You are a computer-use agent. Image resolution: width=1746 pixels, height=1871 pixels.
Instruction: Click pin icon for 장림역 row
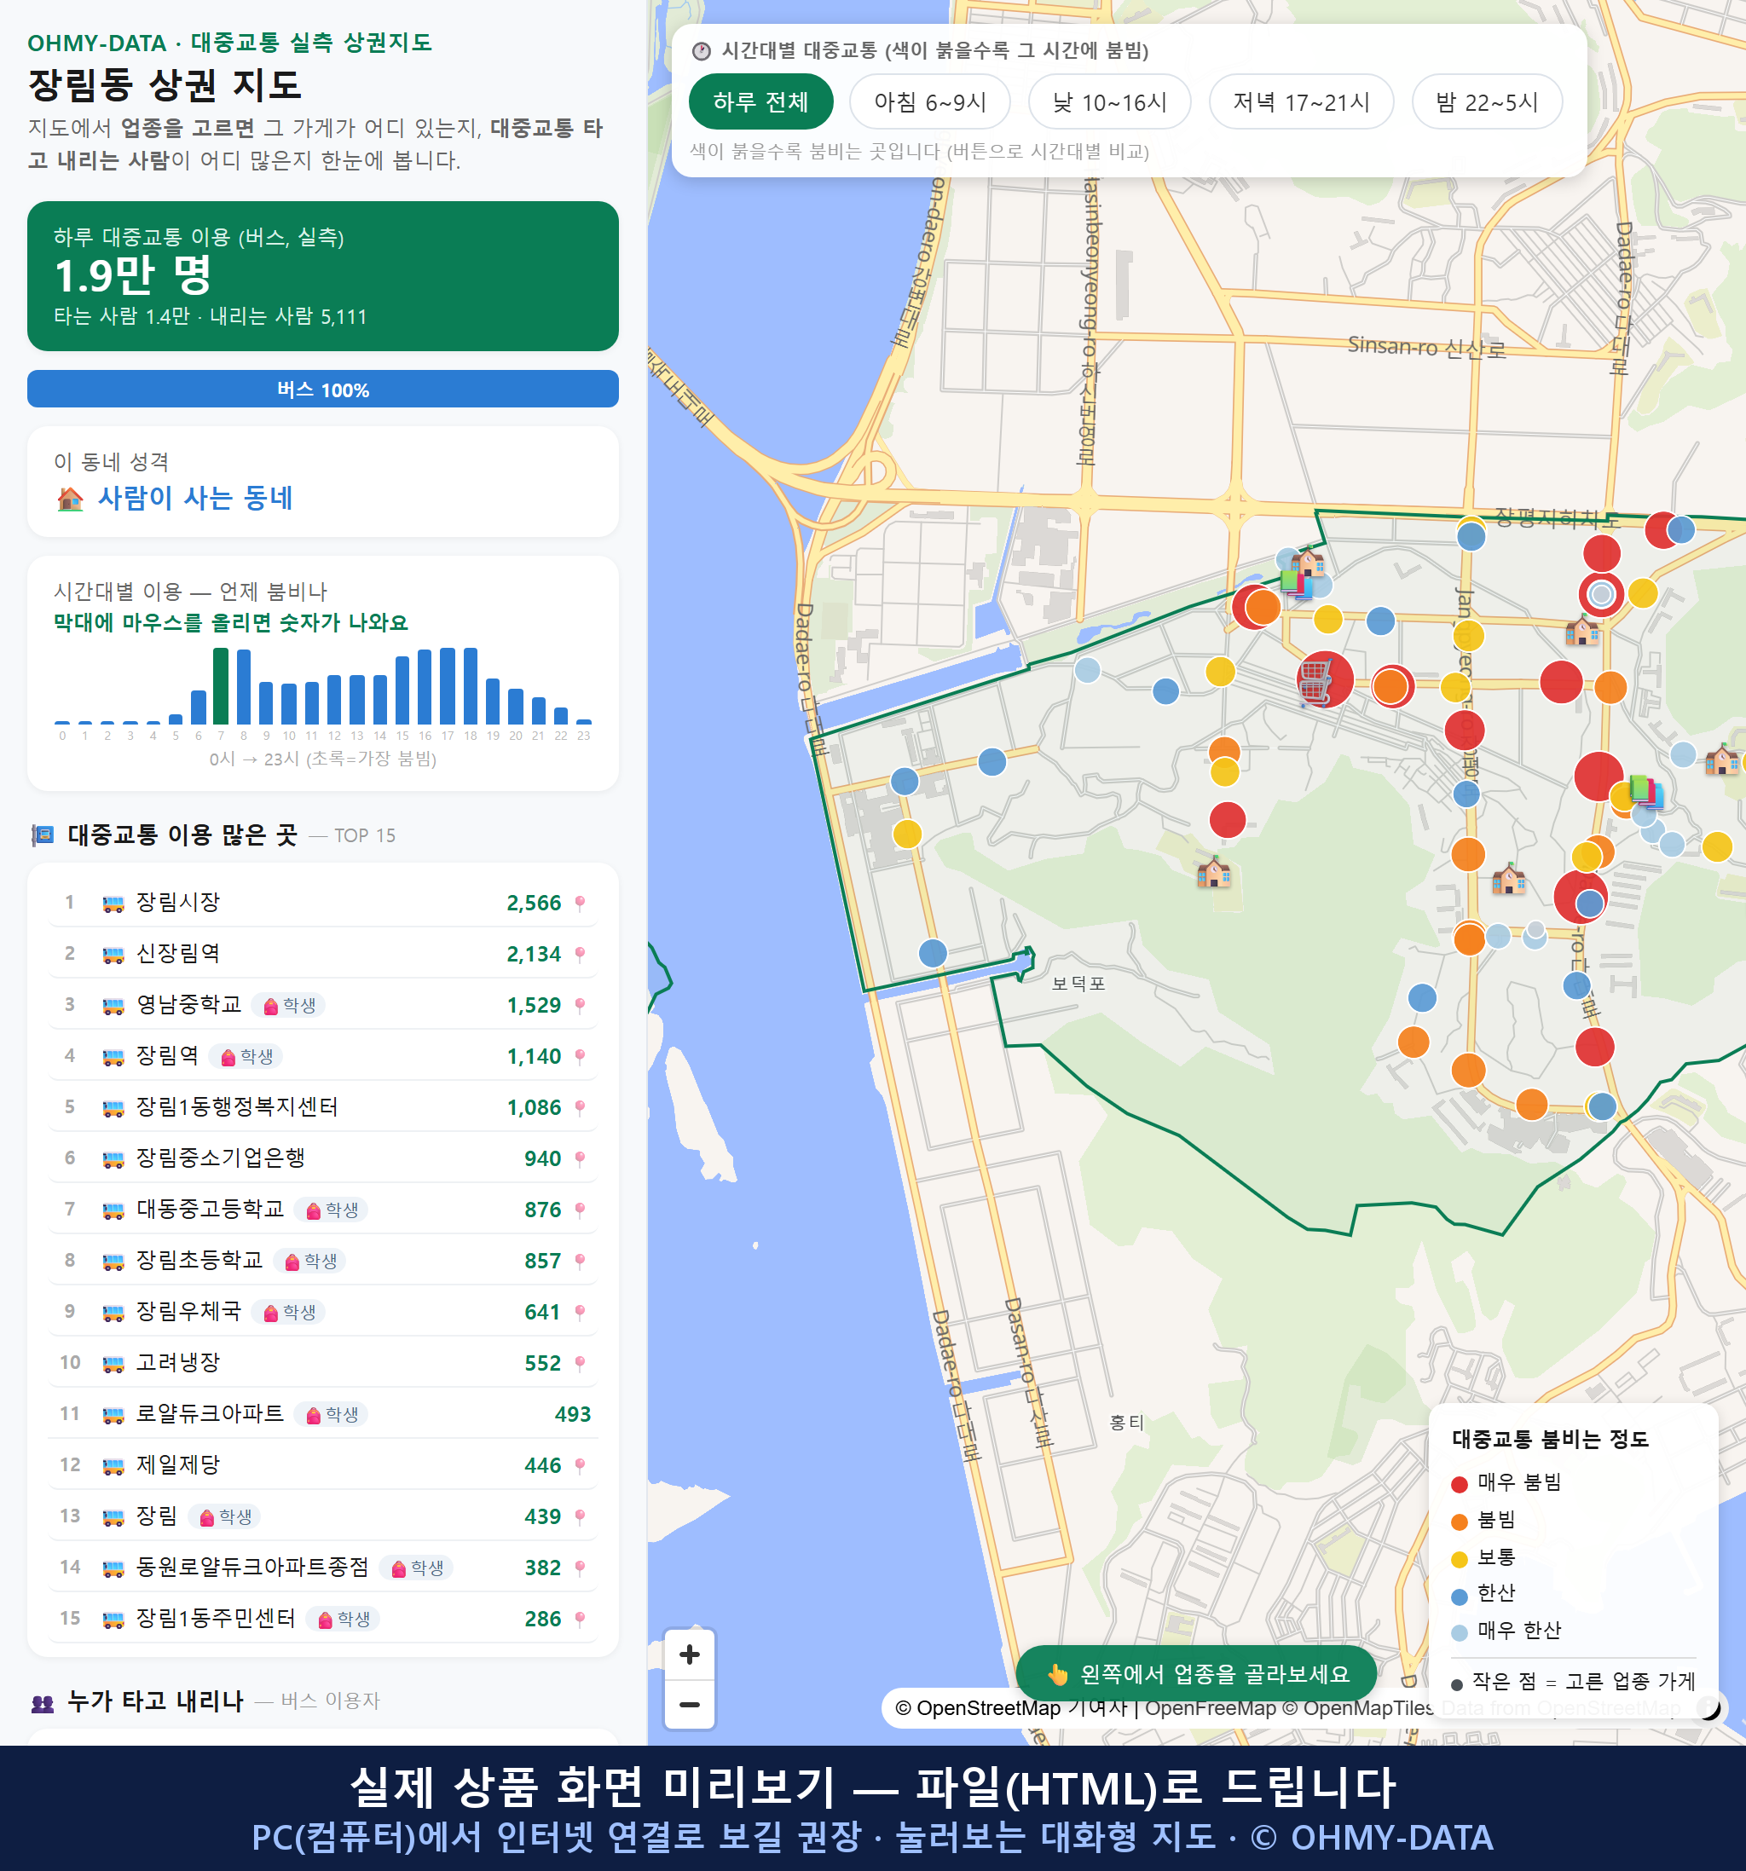tap(580, 1057)
